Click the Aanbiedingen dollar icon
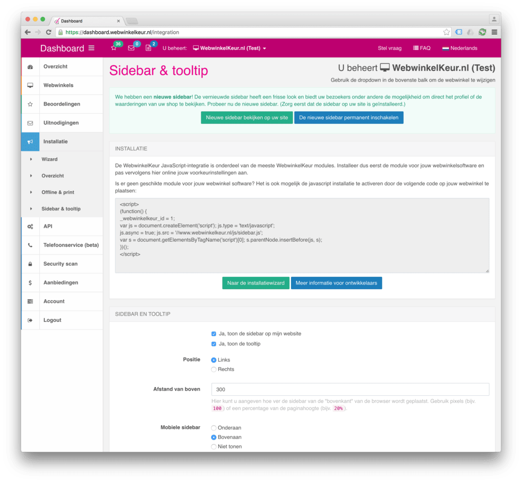The width and height of the screenshot is (522, 482). point(30,283)
